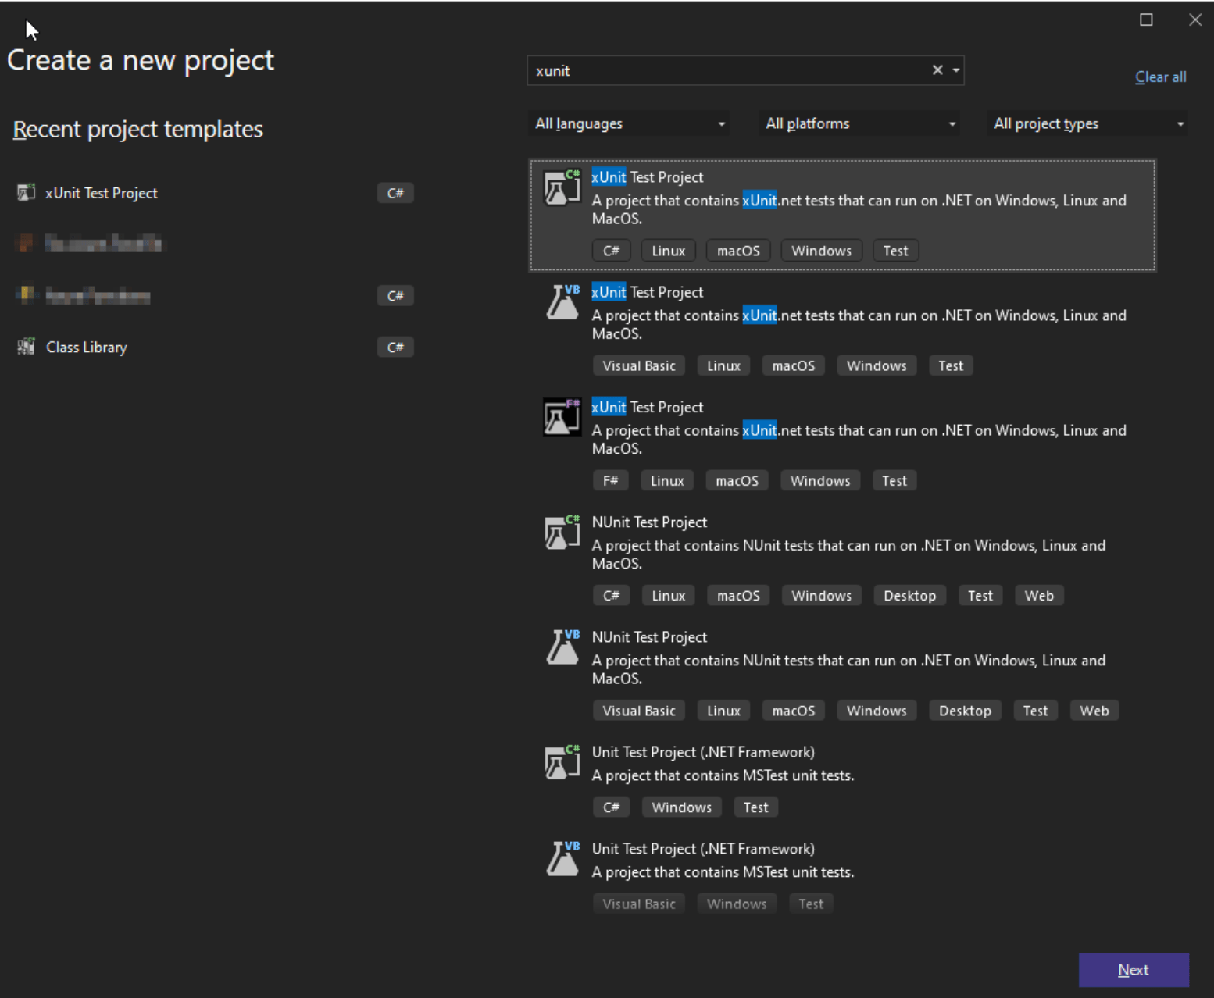Select the VB Unit Test Project (.NET Framework) icon
This screenshot has width=1214, height=998.
click(562, 859)
